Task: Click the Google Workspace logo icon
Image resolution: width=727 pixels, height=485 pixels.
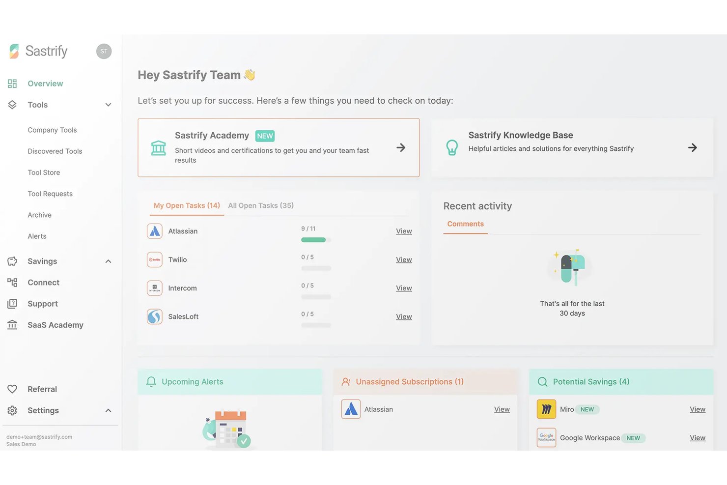Action: [x=546, y=438]
